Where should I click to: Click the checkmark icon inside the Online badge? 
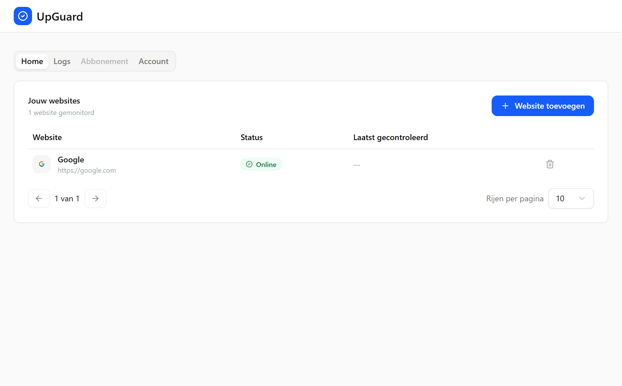(x=249, y=164)
